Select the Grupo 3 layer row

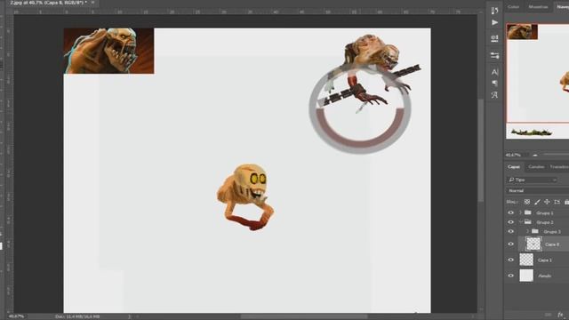537,231
